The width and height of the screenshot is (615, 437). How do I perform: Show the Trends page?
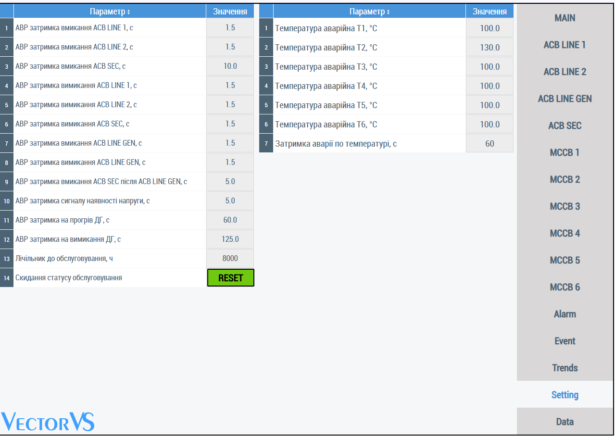pyautogui.click(x=565, y=368)
